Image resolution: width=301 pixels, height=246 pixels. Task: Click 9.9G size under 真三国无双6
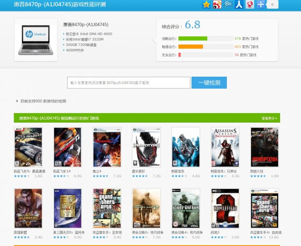78,237
